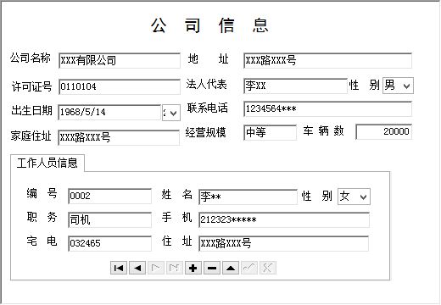Click the greyed-out last record arrow

pos(175,268)
